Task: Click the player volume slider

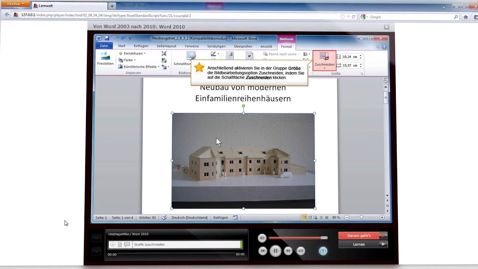Action: [298, 238]
